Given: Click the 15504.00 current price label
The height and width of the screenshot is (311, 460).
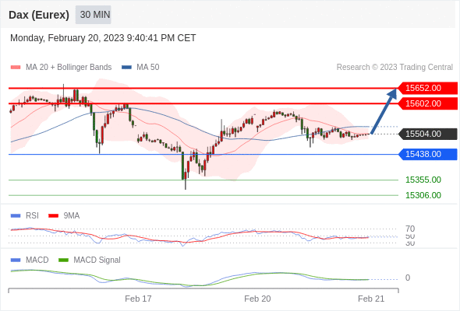Looking at the screenshot, I should [427, 134].
